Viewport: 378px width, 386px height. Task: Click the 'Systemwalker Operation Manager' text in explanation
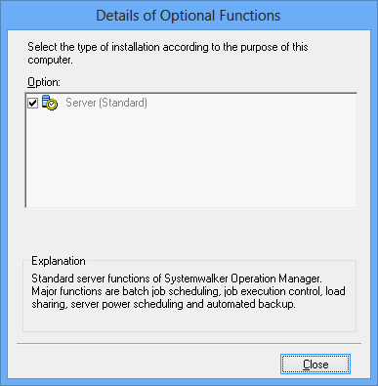(x=242, y=279)
